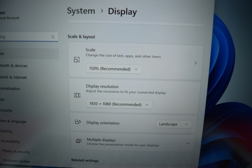252x168 pixels.
Task: Click the Display orientation label
Action: point(103,123)
